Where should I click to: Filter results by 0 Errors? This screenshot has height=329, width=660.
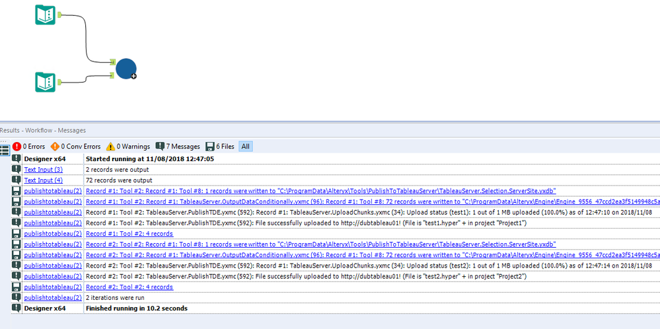click(28, 147)
